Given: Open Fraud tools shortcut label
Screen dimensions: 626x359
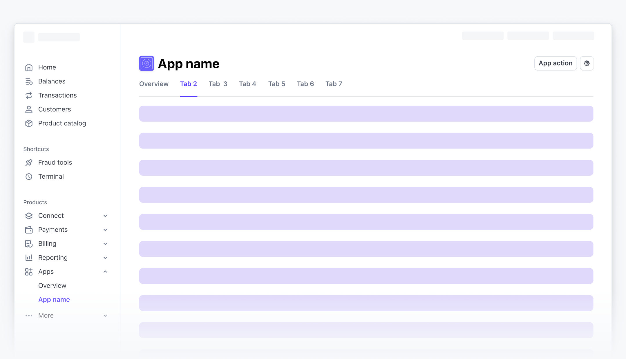Looking at the screenshot, I should pos(55,162).
